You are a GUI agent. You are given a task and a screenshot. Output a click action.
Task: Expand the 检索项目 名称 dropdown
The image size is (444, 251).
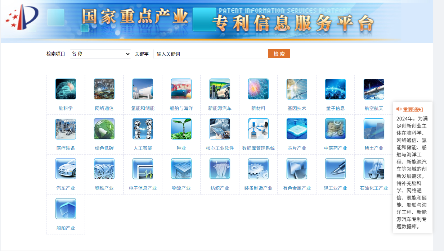[x=100, y=54]
